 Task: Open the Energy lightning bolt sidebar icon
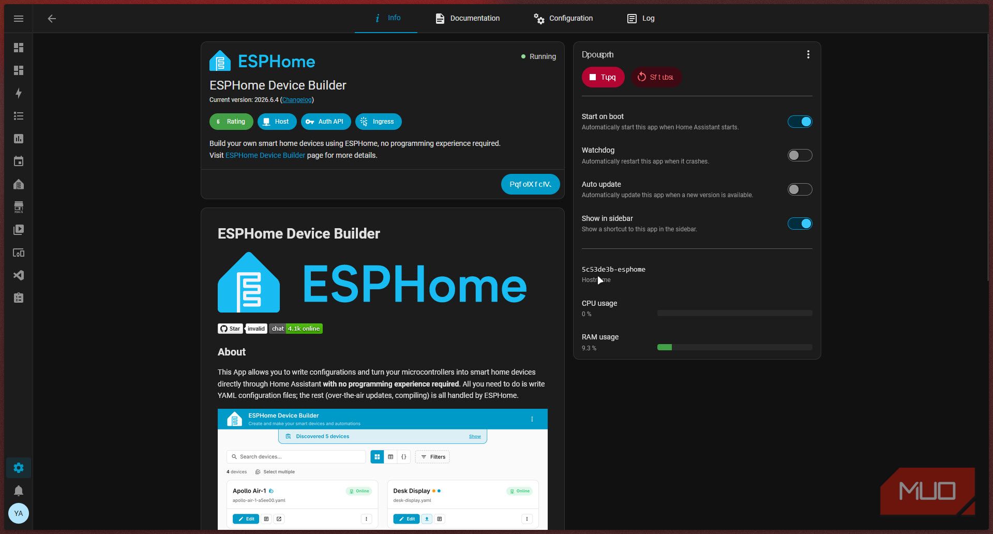tap(19, 93)
